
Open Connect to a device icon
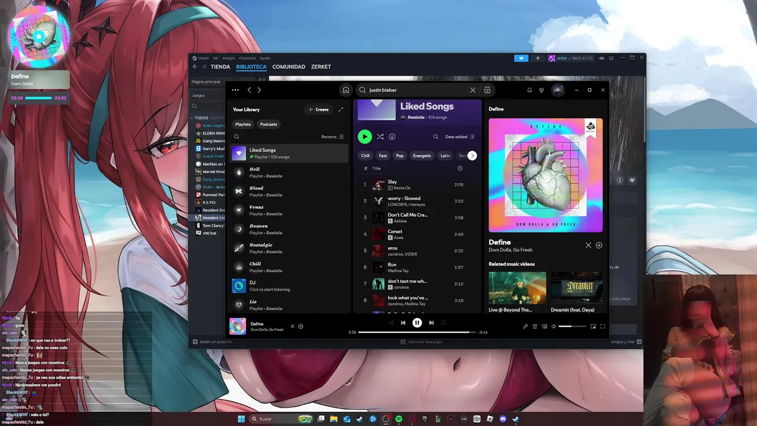click(x=545, y=326)
